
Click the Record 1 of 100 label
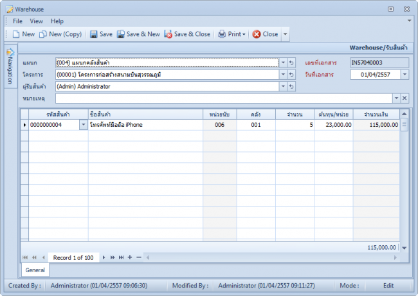(73, 257)
